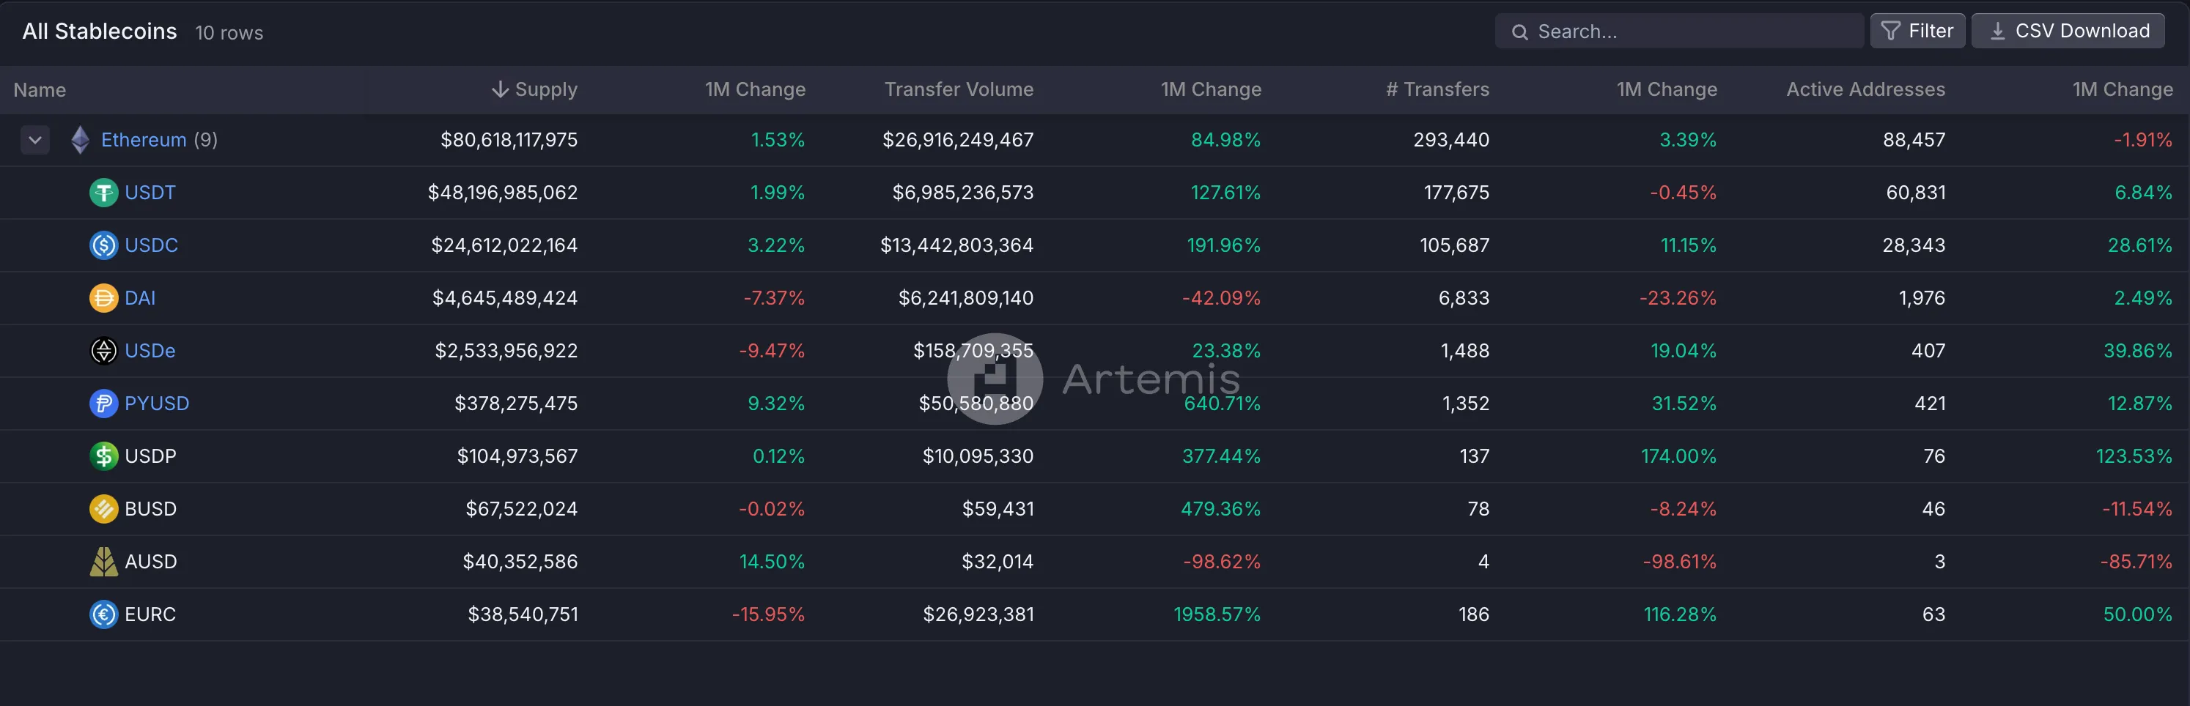
Task: Open the USDe stablecoin link
Action: pos(150,351)
